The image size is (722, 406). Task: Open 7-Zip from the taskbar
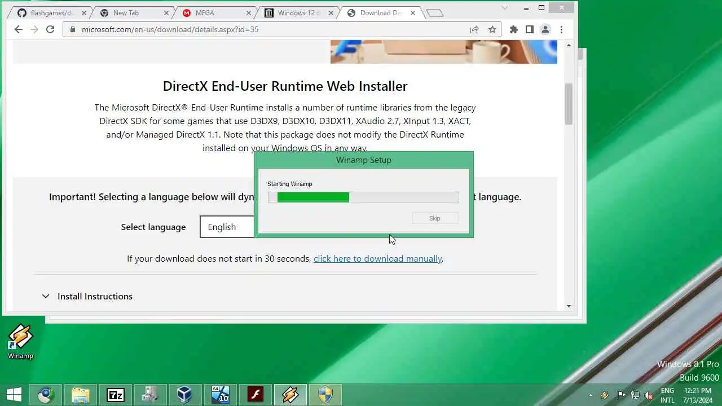(116, 395)
